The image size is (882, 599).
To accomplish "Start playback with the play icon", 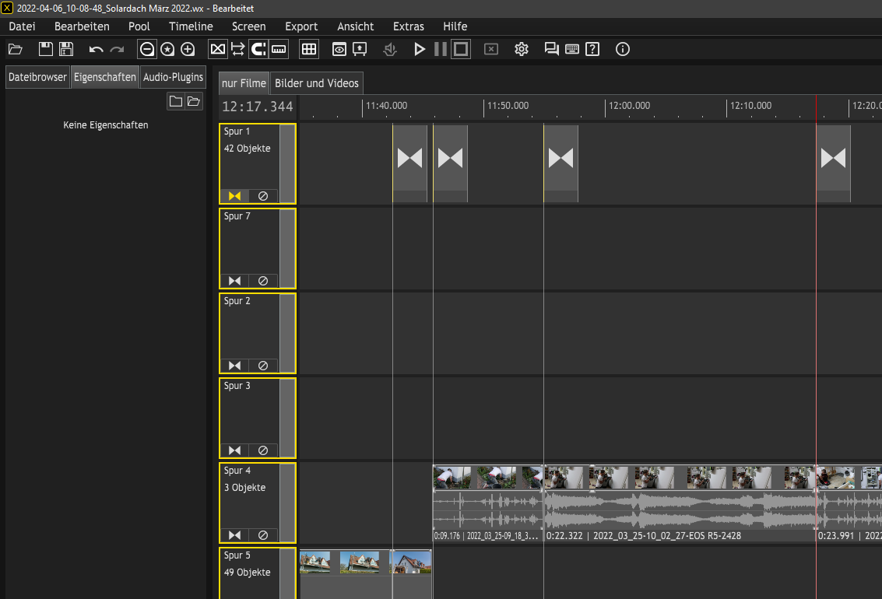I will tap(420, 50).
